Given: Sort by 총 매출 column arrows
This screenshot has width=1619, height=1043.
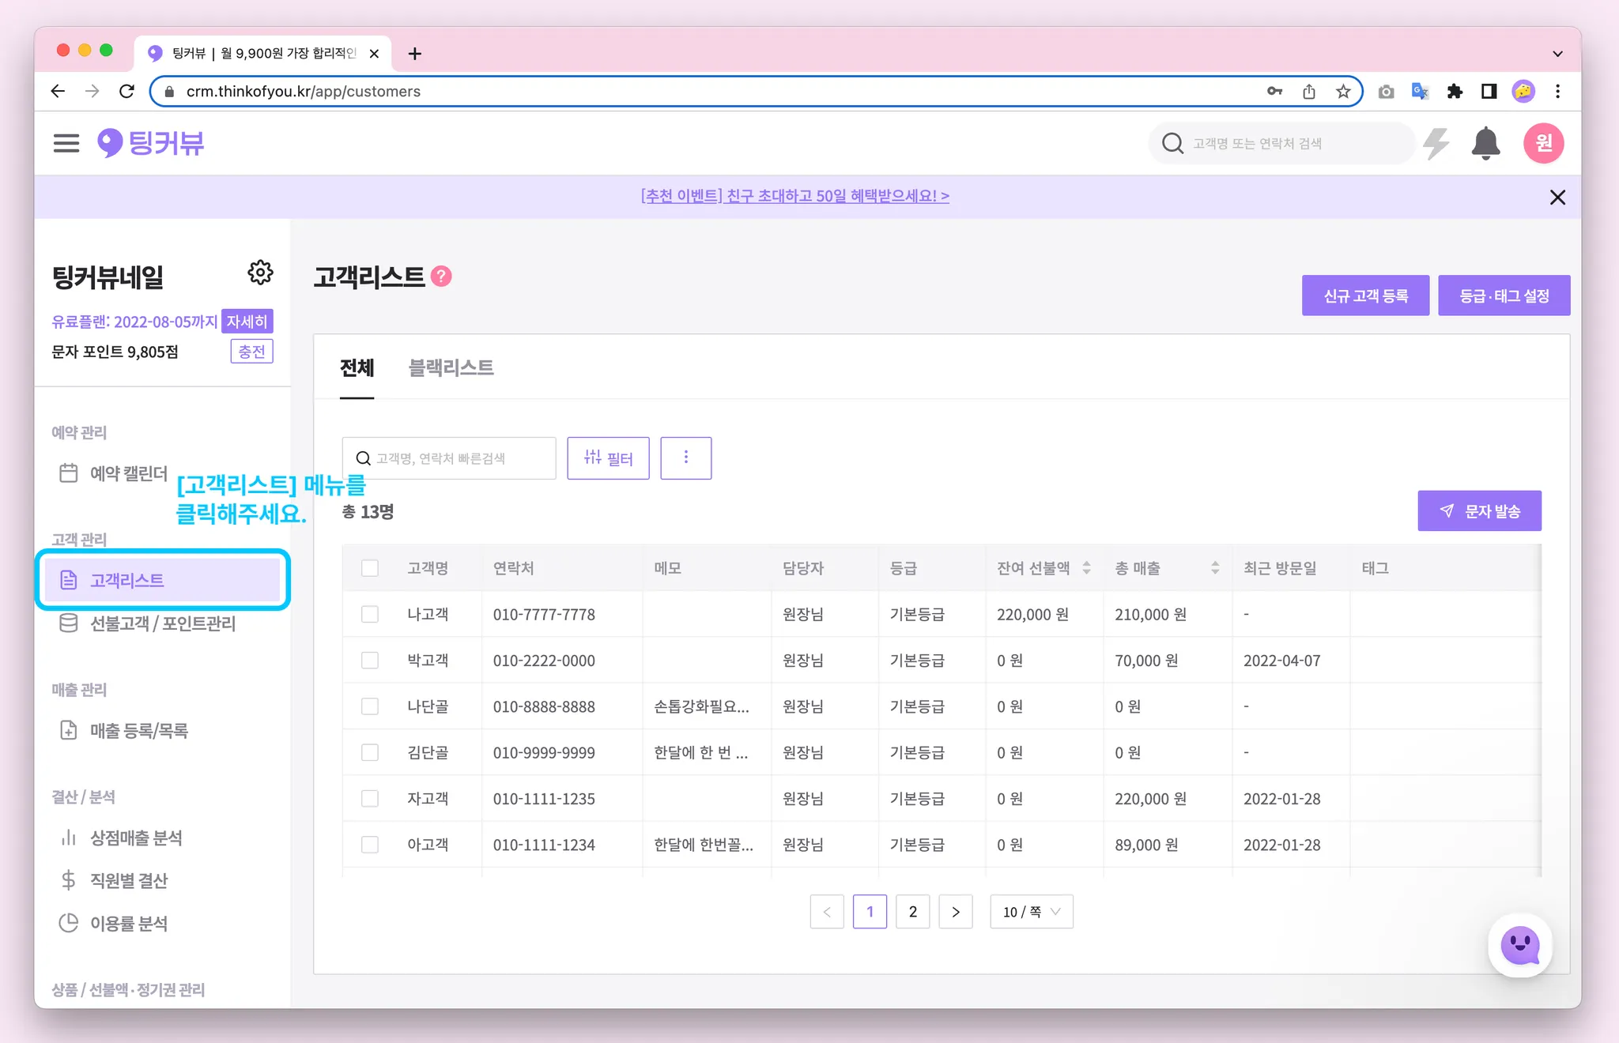Looking at the screenshot, I should [1215, 568].
